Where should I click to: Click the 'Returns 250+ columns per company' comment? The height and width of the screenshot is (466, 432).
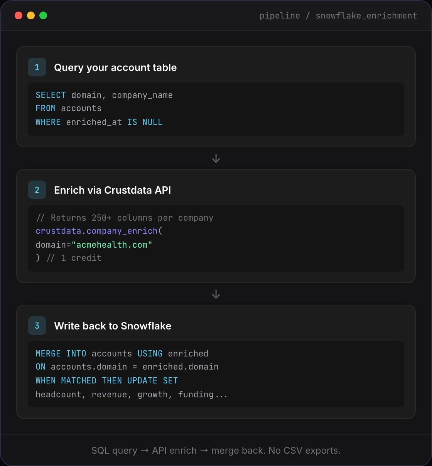point(125,218)
